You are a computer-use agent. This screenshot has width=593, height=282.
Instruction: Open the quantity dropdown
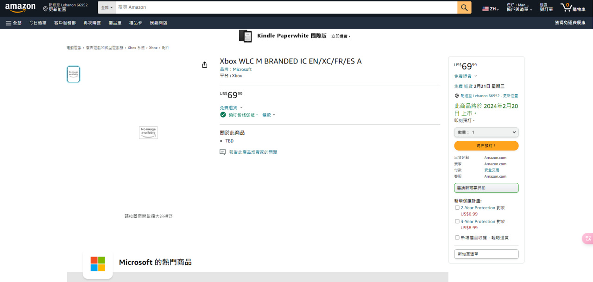(x=486, y=132)
